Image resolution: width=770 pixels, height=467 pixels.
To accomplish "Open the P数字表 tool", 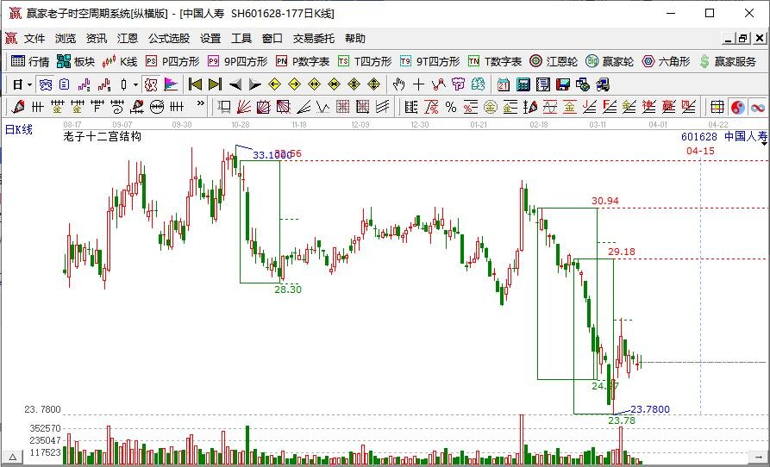I will tap(303, 61).
